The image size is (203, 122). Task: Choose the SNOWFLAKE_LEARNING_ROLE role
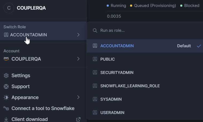point(130,86)
